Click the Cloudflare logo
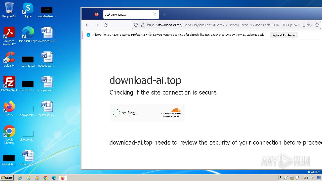The image size is (322, 181). (171, 111)
